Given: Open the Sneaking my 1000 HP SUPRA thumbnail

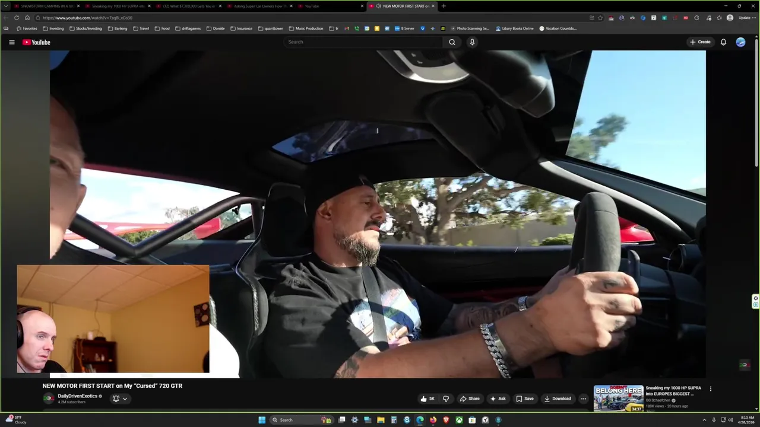Looking at the screenshot, I should tap(618, 399).
